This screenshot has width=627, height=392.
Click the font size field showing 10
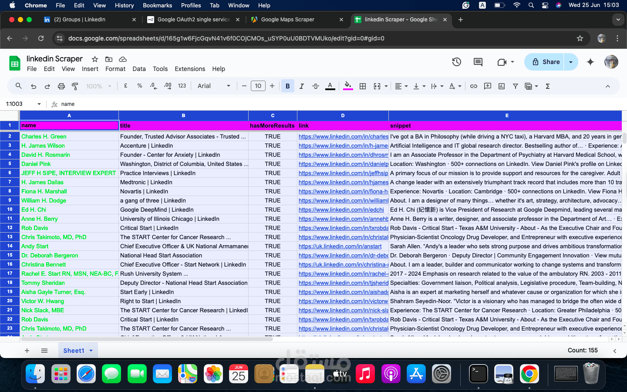tap(258, 86)
